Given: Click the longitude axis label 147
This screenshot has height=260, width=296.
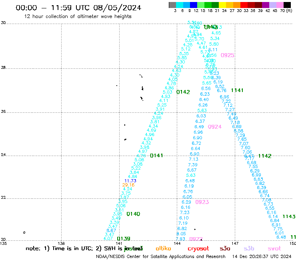Looking at the screenshot, I should click(x=235, y=244).
